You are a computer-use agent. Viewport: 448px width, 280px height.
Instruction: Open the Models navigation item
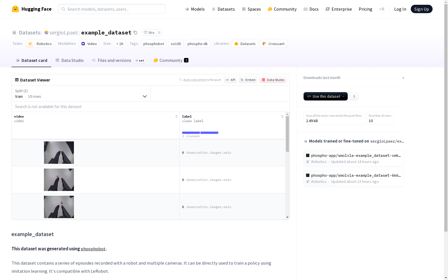[195, 9]
